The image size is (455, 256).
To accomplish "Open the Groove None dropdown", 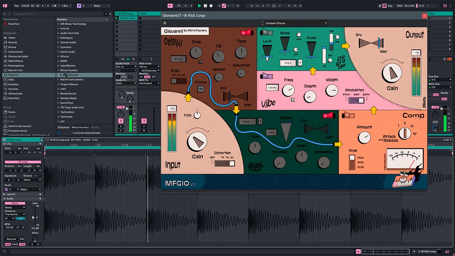I will point(32,180).
